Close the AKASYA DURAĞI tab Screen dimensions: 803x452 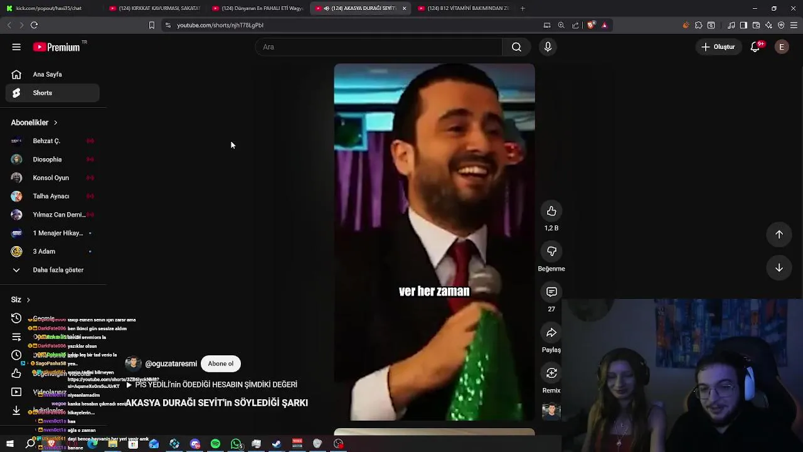[x=404, y=8]
